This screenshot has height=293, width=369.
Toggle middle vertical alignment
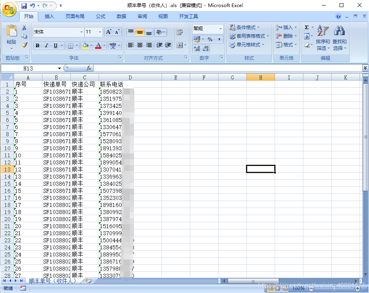pyautogui.click(x=140, y=32)
